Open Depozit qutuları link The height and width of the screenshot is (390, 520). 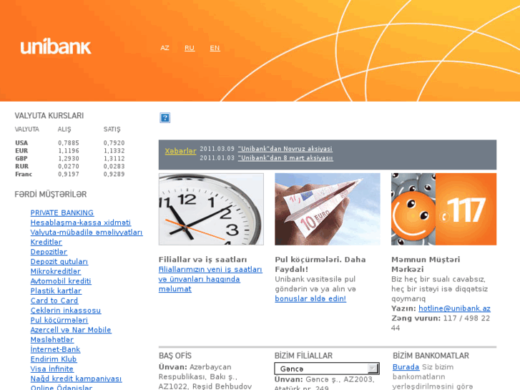[59, 261]
